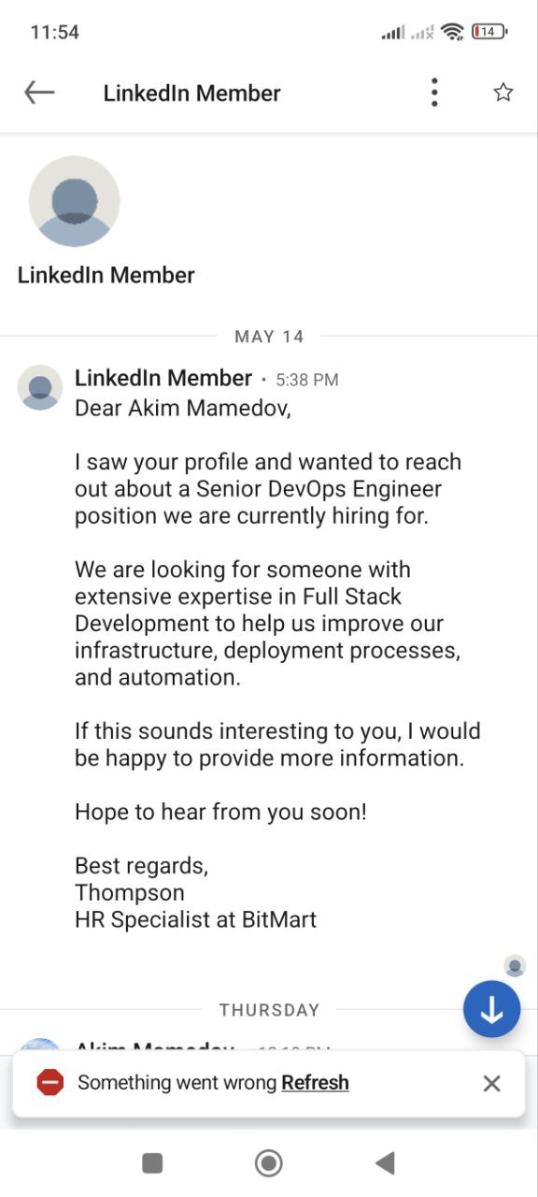Tap the battery indicator in status bar

point(489,32)
